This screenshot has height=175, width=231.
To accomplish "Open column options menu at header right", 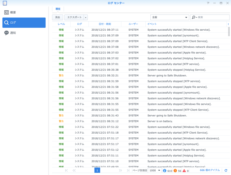I will click(x=228, y=24).
